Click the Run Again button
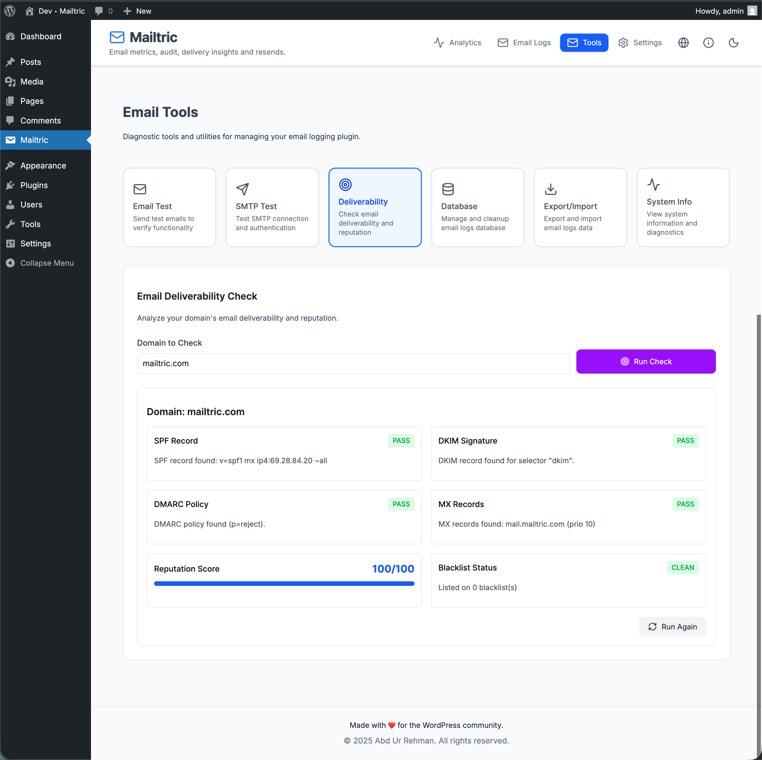This screenshot has width=762, height=760. (x=672, y=627)
